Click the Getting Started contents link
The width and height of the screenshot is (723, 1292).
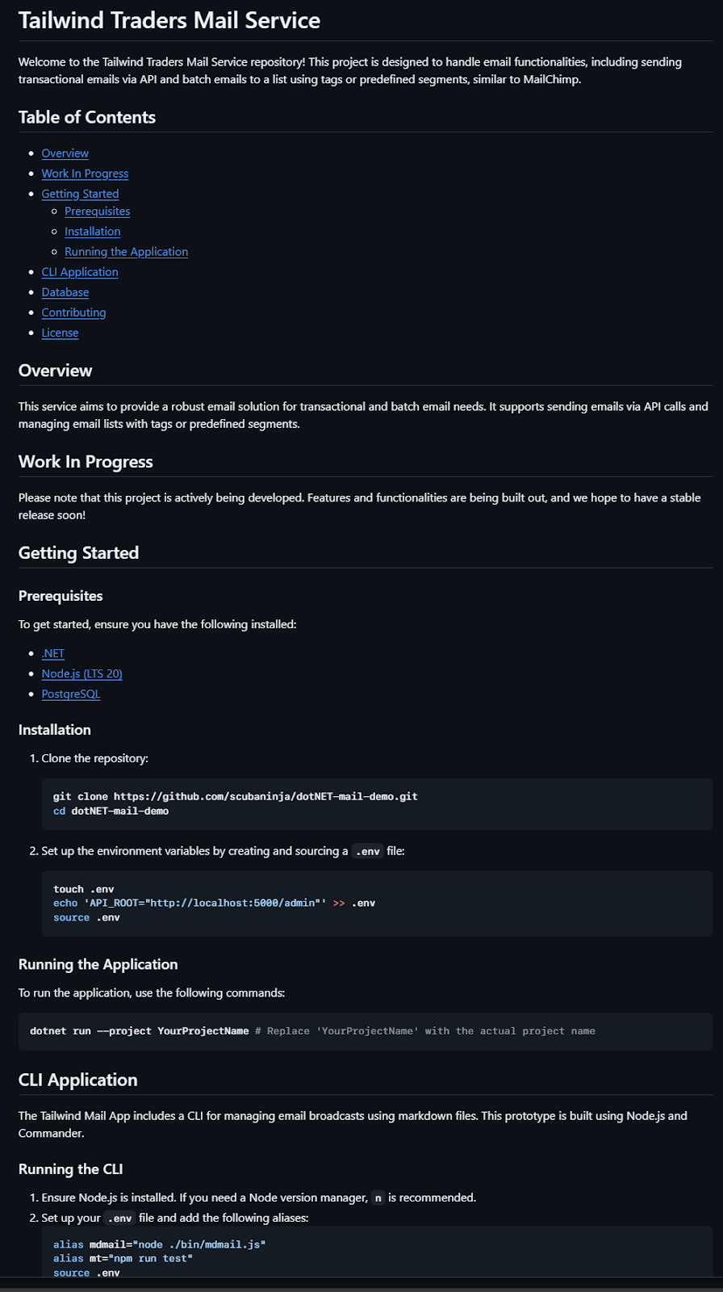[x=80, y=194]
